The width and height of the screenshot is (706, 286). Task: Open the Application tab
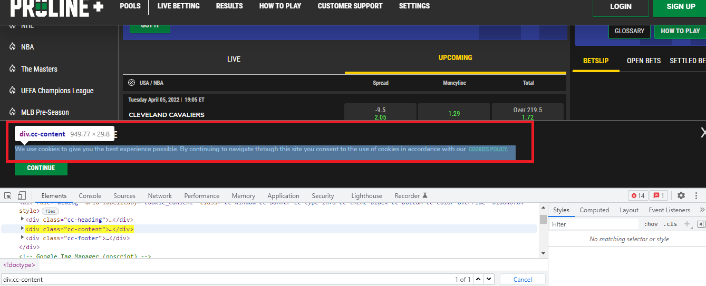coord(283,195)
